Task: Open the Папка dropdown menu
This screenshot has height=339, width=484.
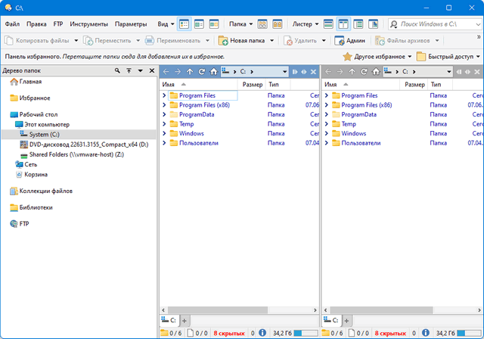Action: 240,23
